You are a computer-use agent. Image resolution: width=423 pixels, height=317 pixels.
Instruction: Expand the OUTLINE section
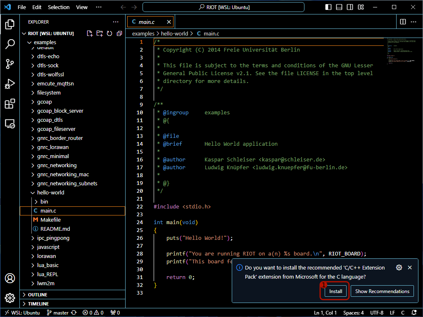(37, 294)
